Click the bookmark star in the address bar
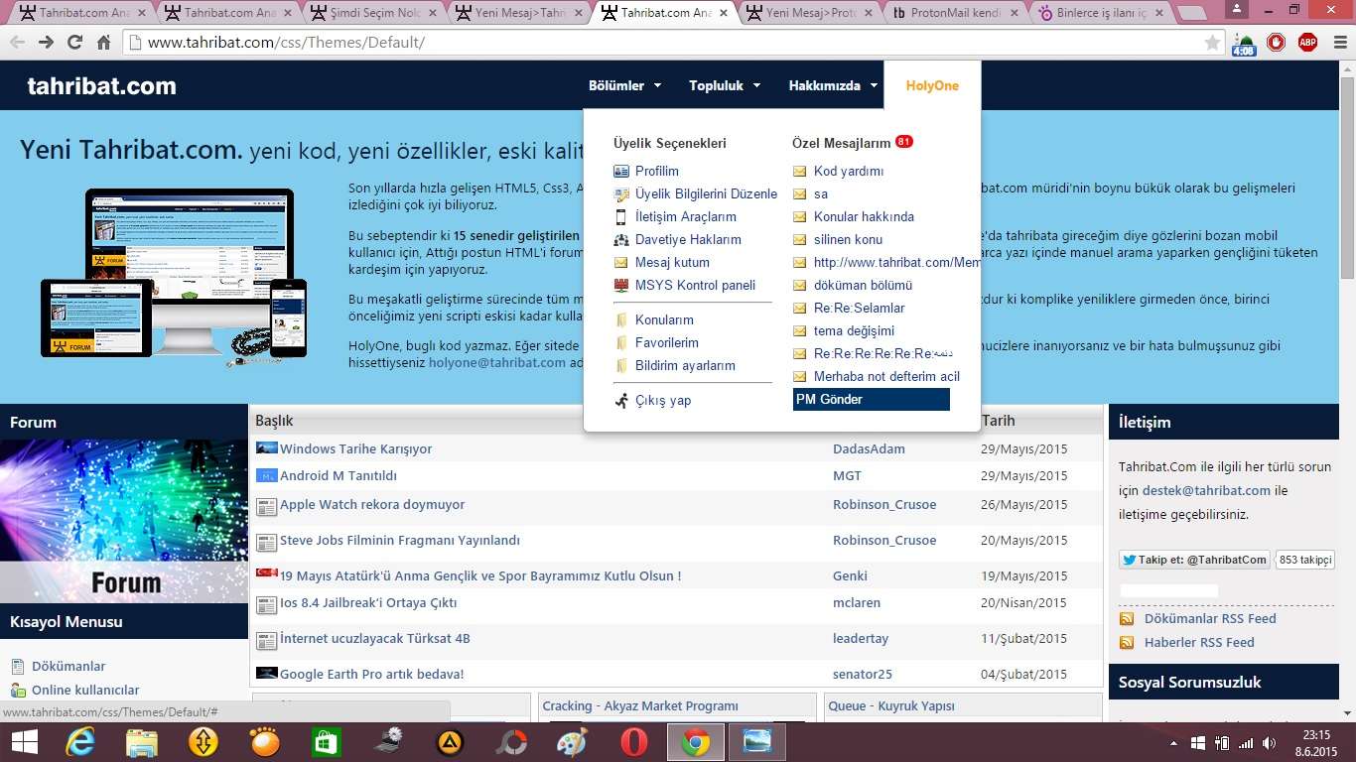 coord(1212,43)
